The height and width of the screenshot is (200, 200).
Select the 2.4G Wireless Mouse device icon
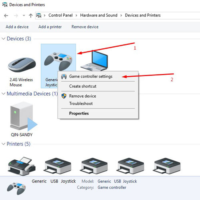click(x=22, y=65)
